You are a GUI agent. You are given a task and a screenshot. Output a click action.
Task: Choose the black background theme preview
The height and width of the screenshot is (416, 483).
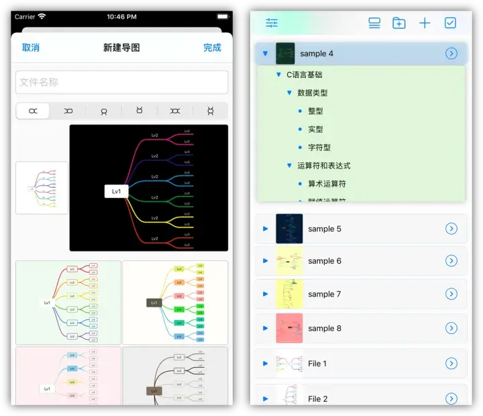[149, 188]
